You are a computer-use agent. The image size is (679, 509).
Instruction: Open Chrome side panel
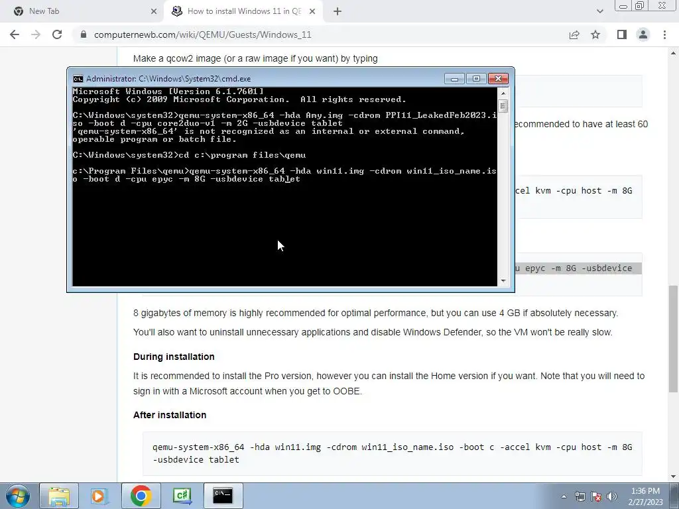[622, 34]
